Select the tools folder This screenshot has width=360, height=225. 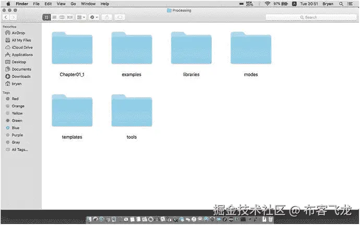tap(132, 110)
